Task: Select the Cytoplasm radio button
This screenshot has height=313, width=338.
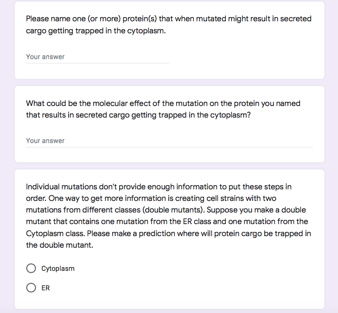Action: pyautogui.click(x=31, y=268)
